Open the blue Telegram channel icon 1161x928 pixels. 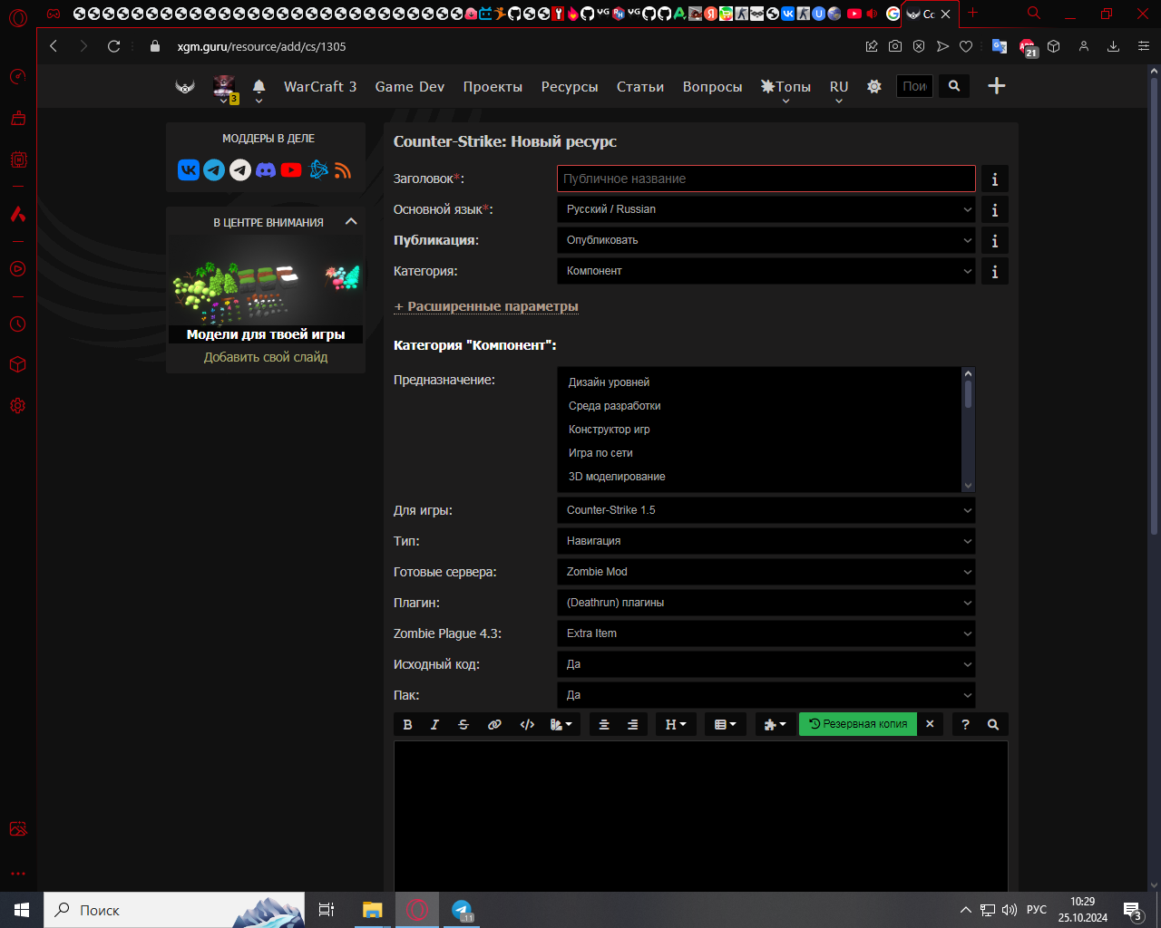[214, 169]
